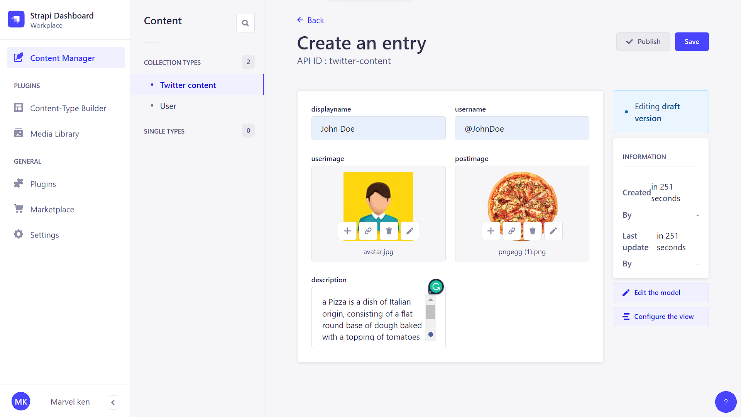Viewport: 741px width, 417px height.
Task: Click the description scrollbar thumb
Action: click(x=431, y=312)
